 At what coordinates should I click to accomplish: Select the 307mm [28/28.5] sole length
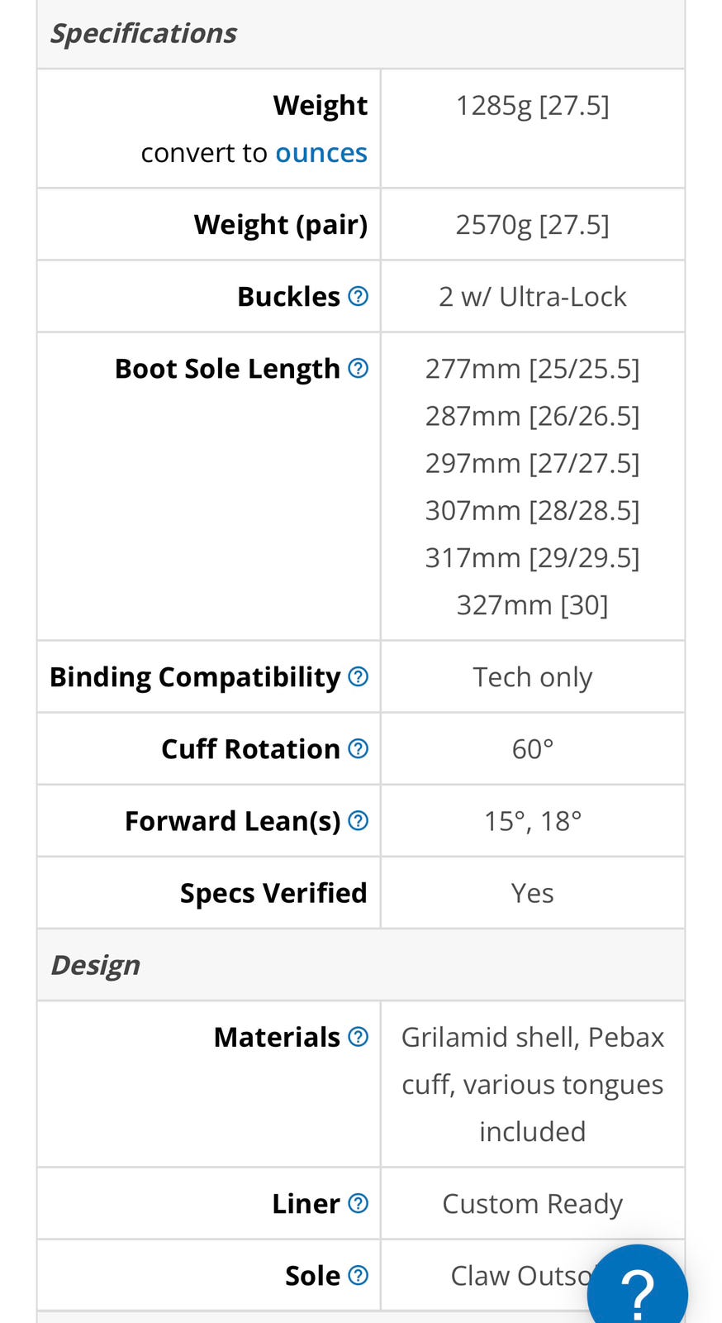(x=532, y=511)
